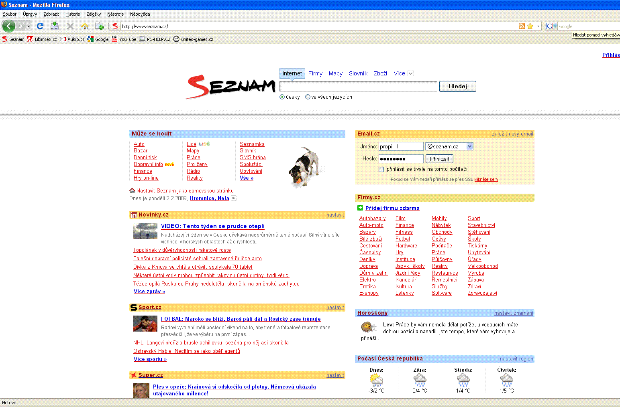Click the house icon for setting homepage
The width and height of the screenshot is (620, 407).
coord(132,190)
